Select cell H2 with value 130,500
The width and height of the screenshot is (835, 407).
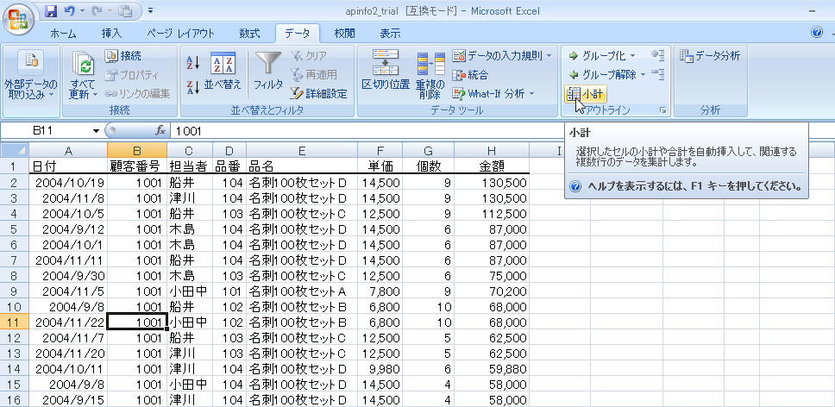pos(491,183)
